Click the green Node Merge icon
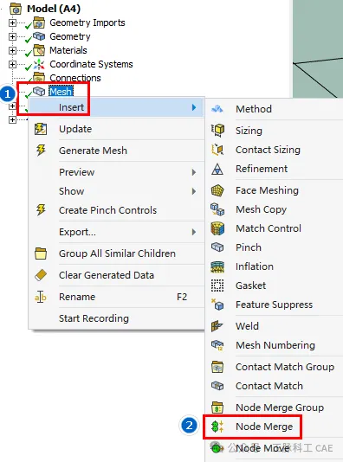 click(217, 427)
